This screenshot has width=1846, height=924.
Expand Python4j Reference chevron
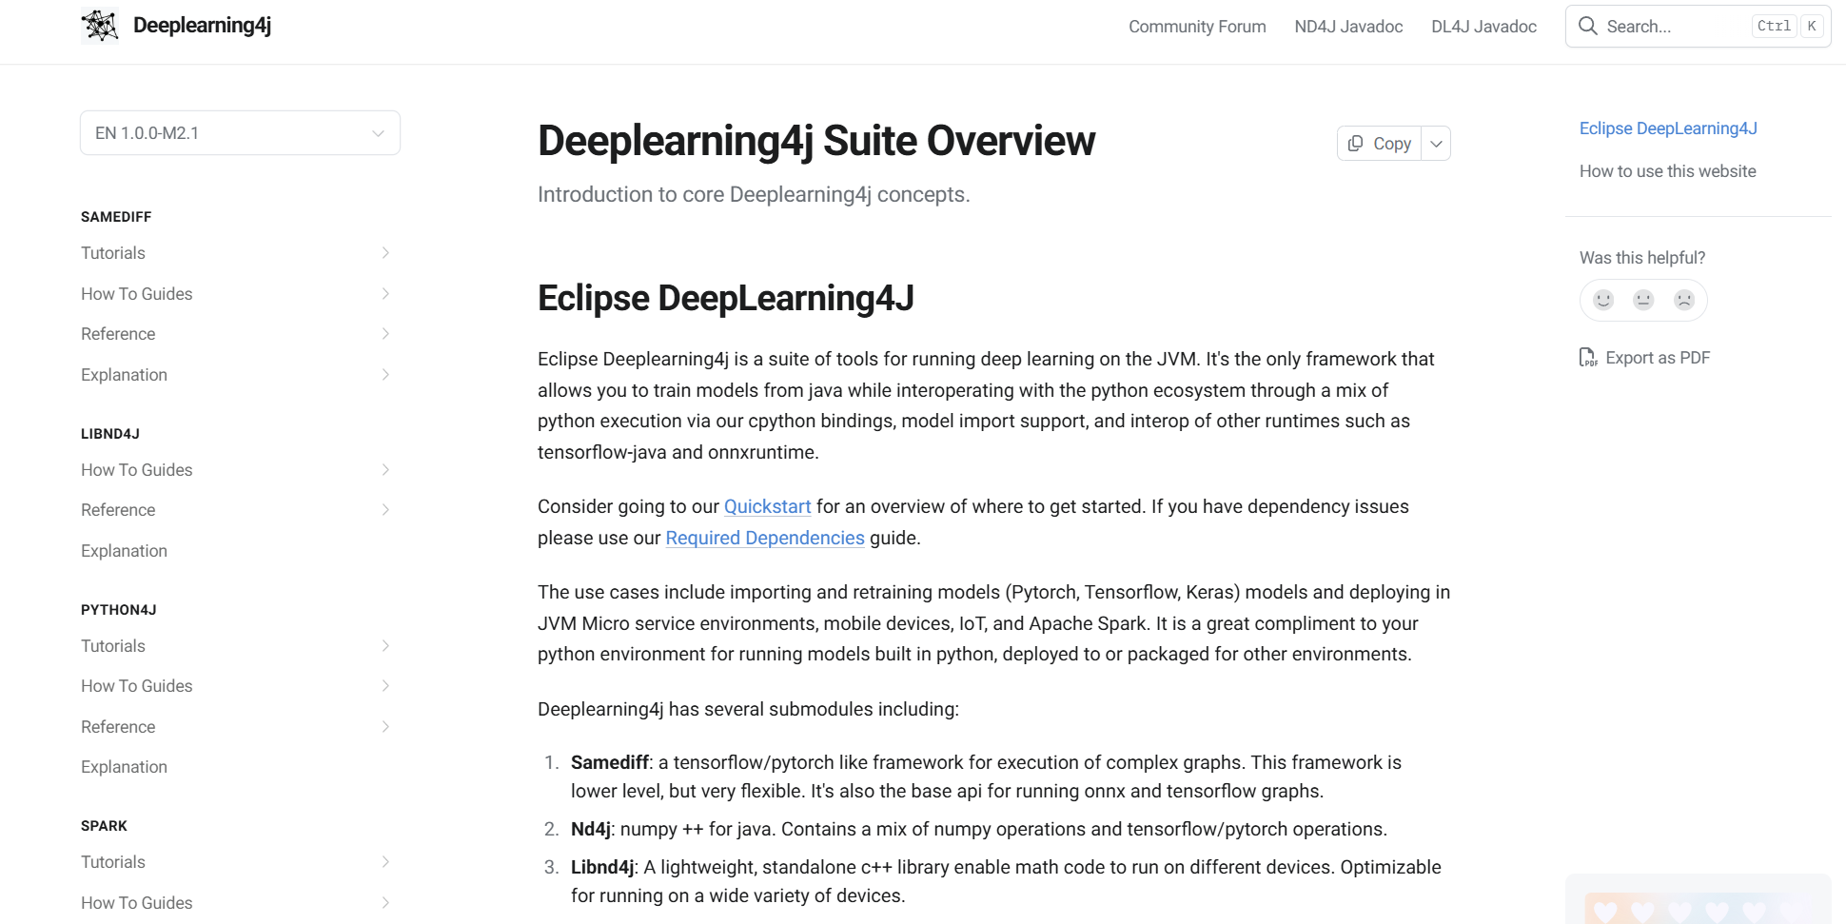click(385, 727)
